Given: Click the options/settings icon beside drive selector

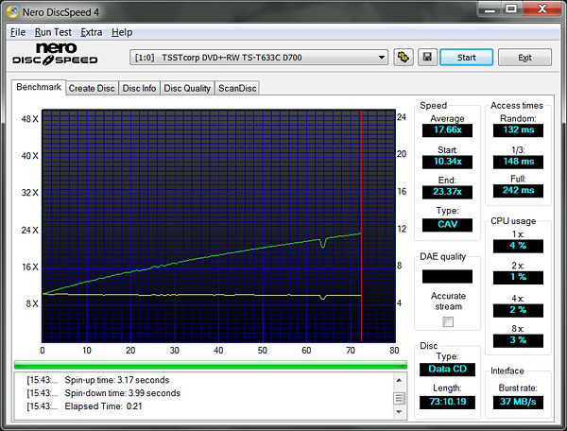Looking at the screenshot, I should tap(404, 58).
